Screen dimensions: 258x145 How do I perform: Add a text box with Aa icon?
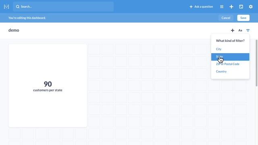240,31
